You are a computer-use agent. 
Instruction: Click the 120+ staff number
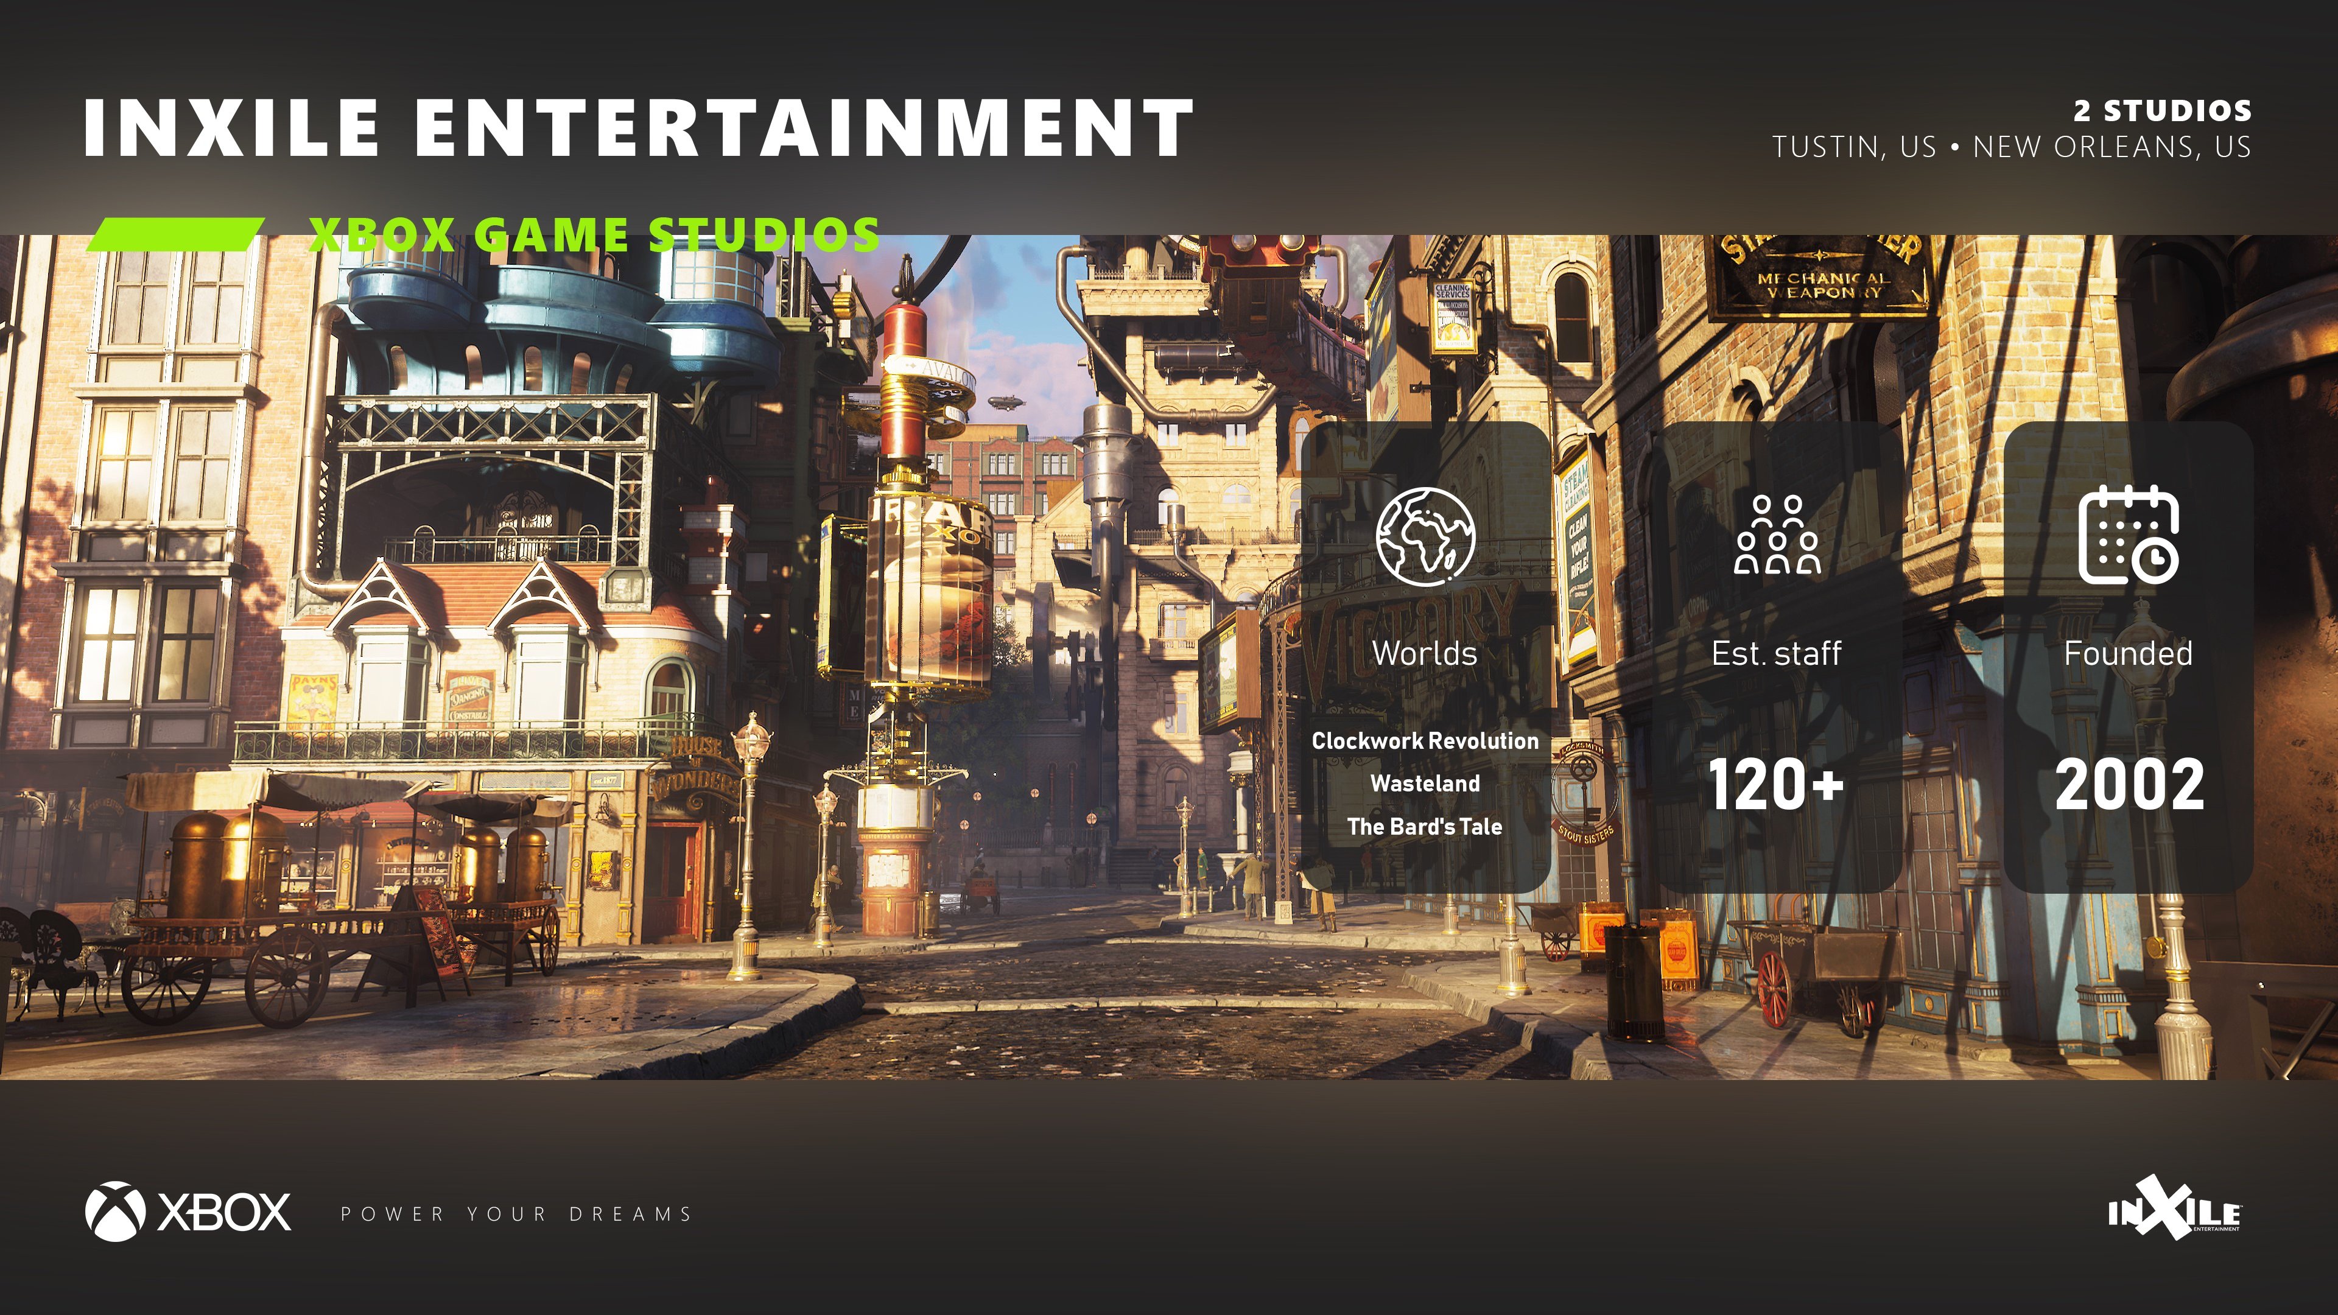[1776, 784]
